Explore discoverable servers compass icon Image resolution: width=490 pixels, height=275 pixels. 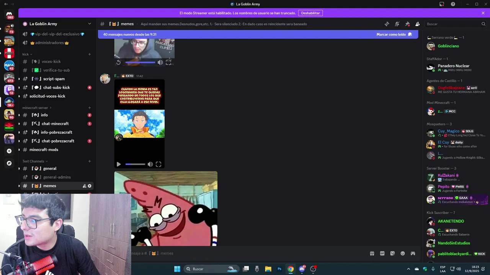(9, 163)
